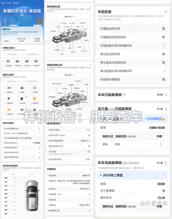This screenshot has width=172, height=219.
Task: Click the status circle for 右中
Action: (x=14, y=186)
